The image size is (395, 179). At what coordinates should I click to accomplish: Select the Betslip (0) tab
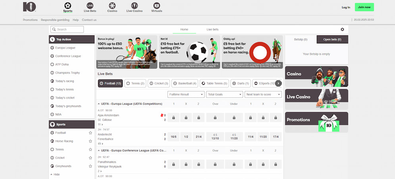[301, 39]
